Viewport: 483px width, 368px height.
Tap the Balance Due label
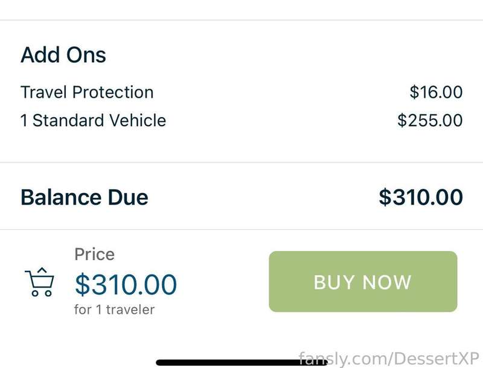pyautogui.click(x=85, y=197)
